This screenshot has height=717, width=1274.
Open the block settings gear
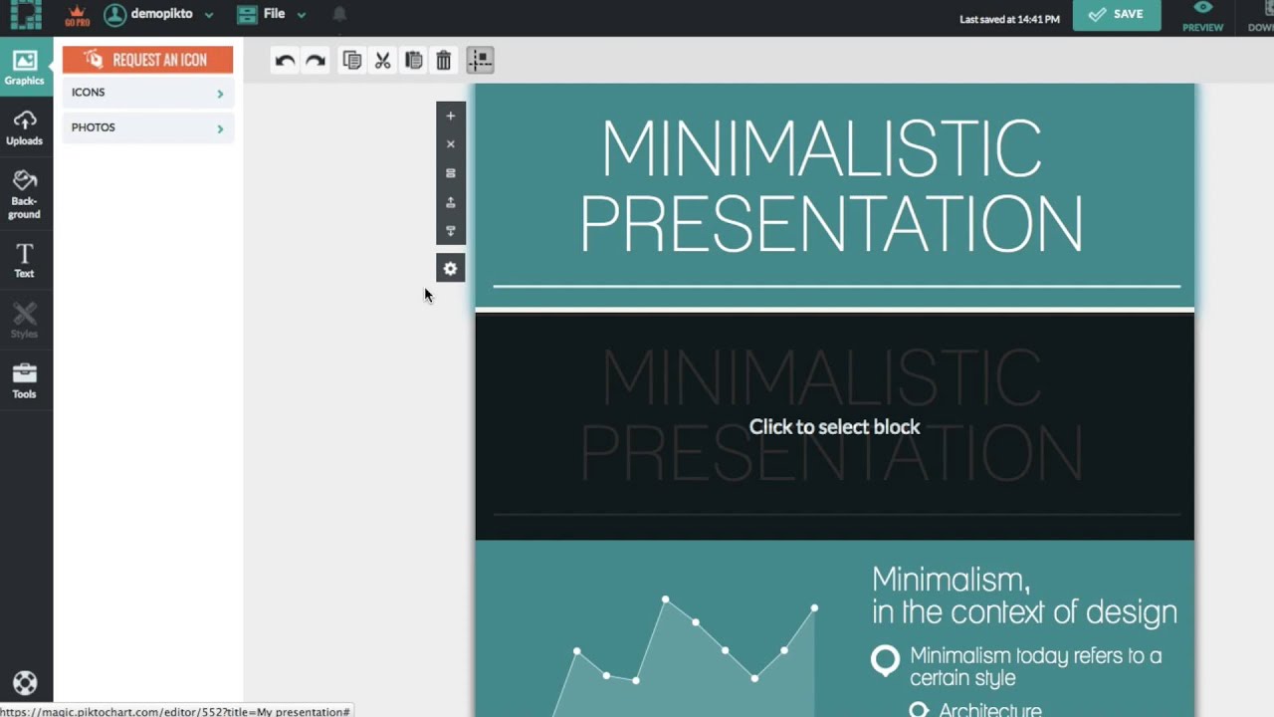[450, 268]
